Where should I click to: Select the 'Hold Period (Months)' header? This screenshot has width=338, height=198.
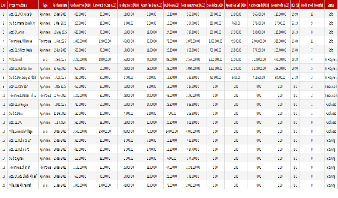pos(312,5)
